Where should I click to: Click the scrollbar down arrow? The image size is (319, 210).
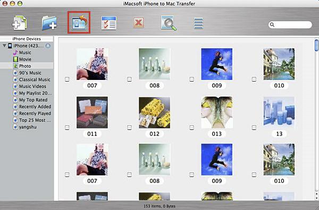pyautogui.click(x=316, y=198)
